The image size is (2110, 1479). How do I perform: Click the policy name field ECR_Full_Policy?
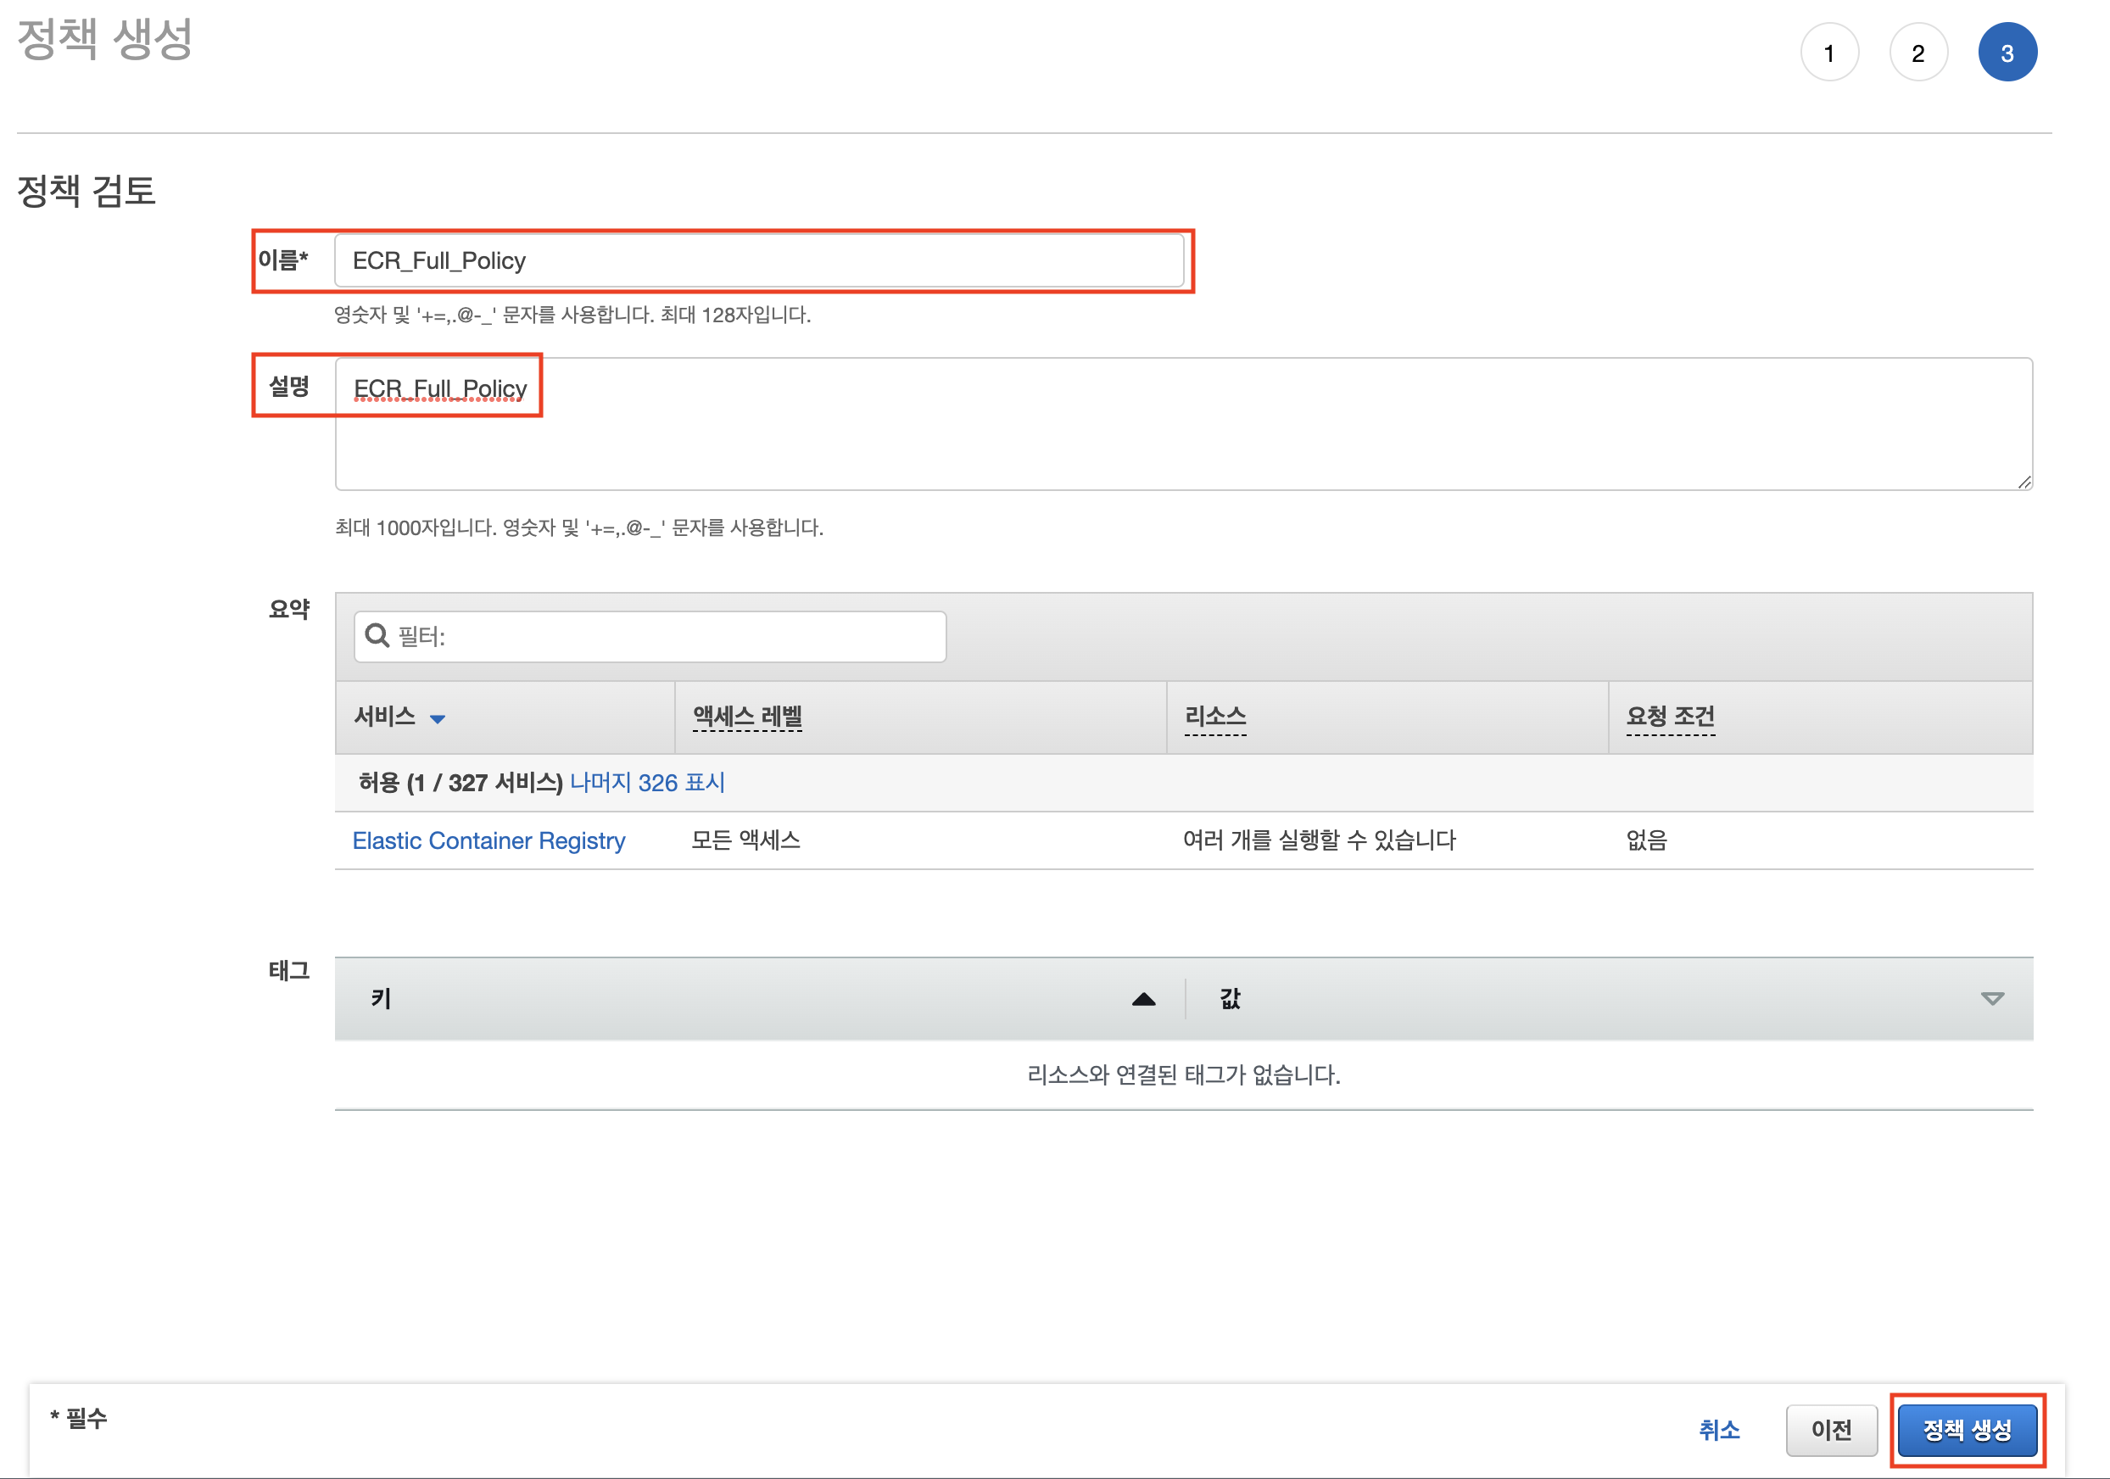tap(759, 261)
